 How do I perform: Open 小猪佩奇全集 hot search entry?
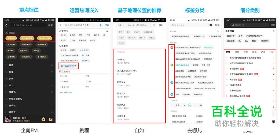235,90
